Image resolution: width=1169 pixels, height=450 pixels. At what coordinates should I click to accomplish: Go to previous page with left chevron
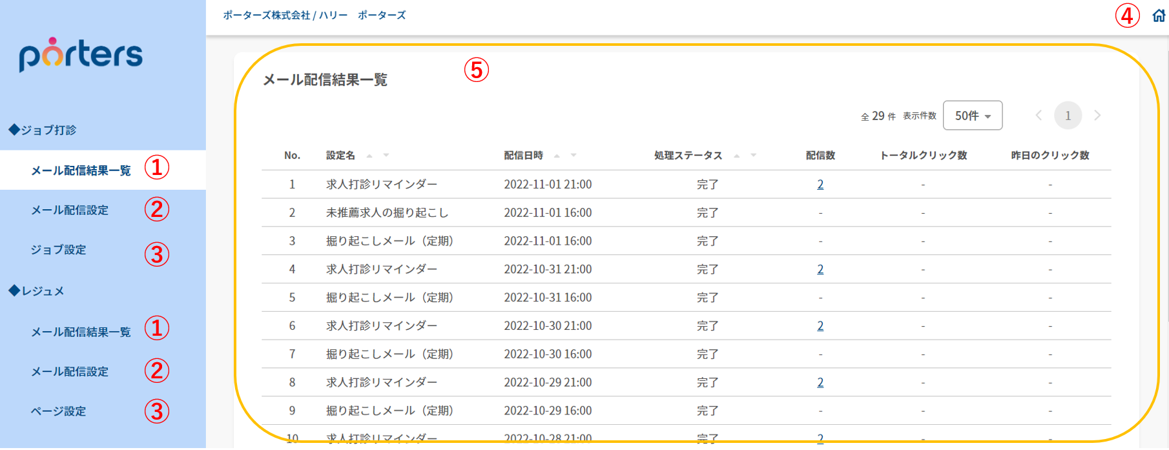pyautogui.click(x=1039, y=116)
